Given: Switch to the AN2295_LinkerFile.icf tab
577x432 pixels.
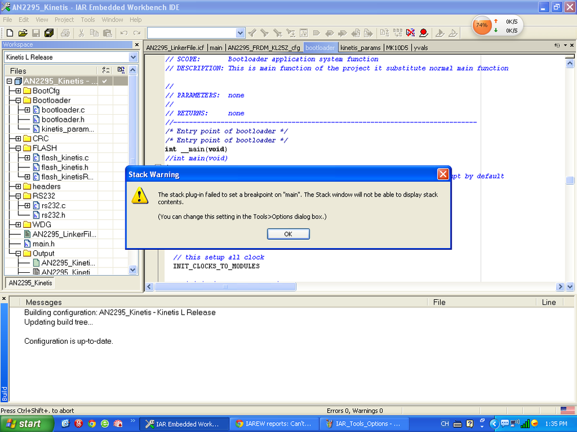Looking at the screenshot, I should (175, 48).
